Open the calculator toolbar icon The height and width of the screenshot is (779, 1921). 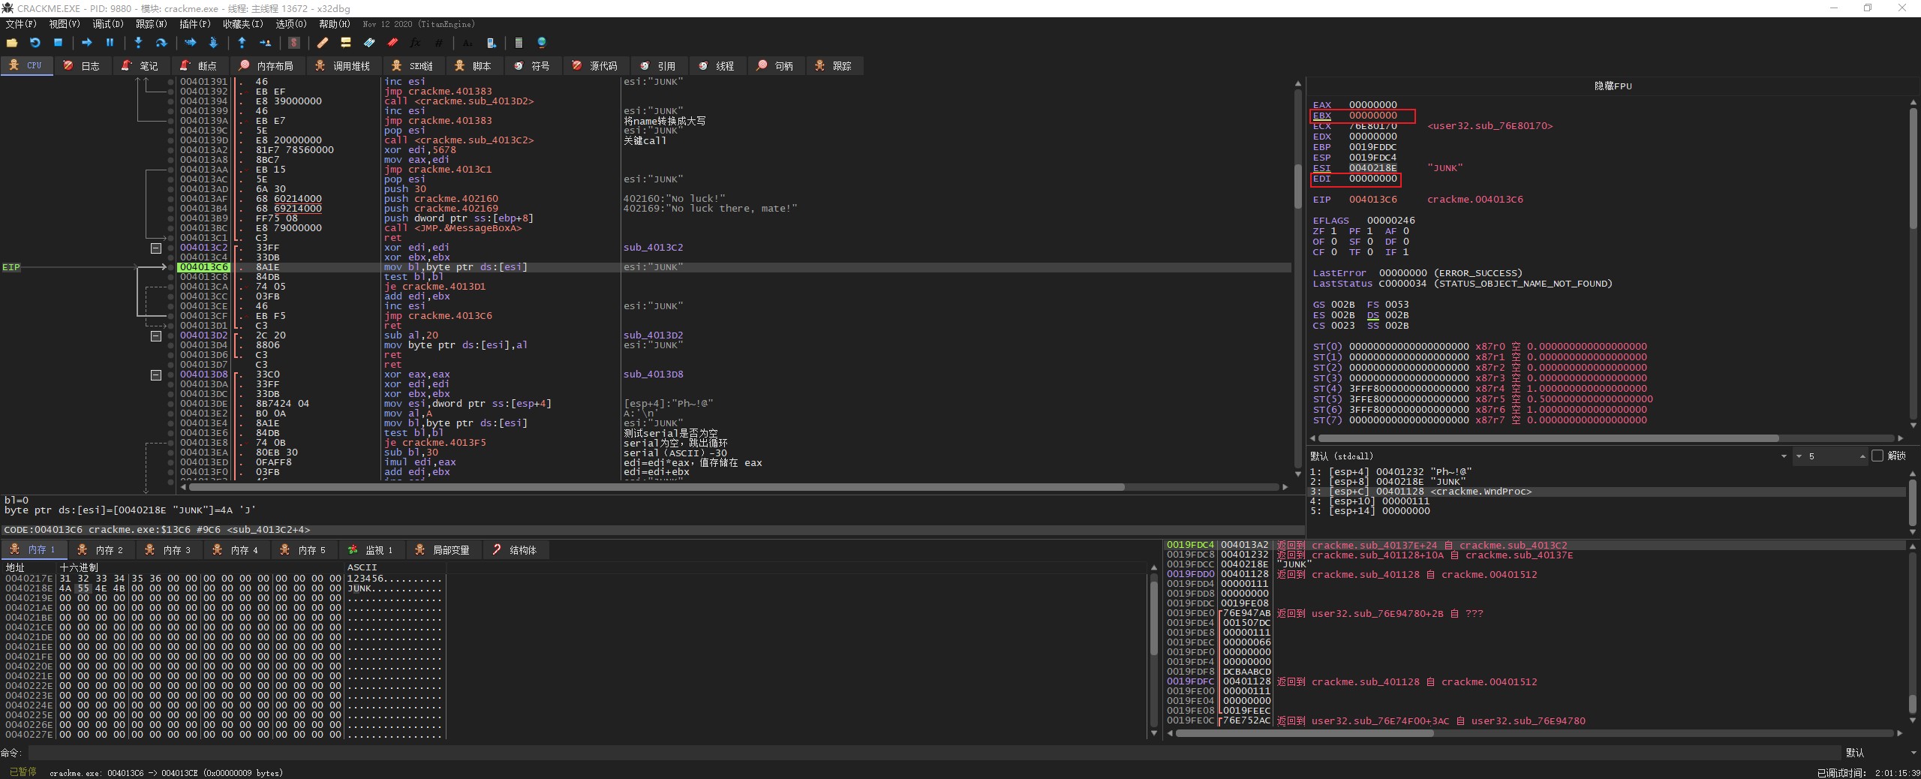[x=519, y=43]
